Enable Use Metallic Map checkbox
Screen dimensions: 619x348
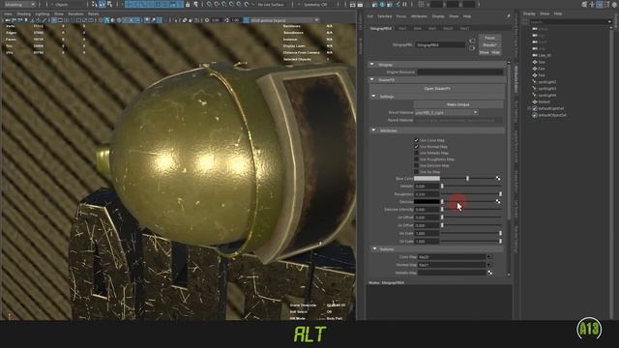click(416, 153)
